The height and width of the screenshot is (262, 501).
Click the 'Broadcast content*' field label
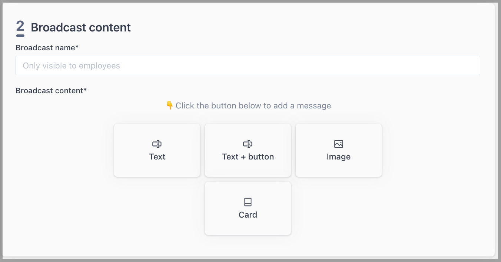tap(51, 91)
